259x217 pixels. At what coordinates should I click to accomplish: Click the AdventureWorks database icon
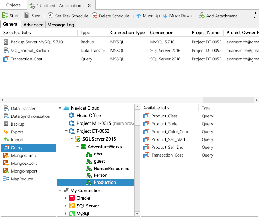click(83, 147)
